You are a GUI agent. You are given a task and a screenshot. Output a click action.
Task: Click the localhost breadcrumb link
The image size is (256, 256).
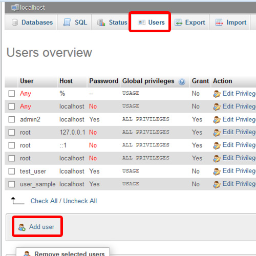[32, 8]
